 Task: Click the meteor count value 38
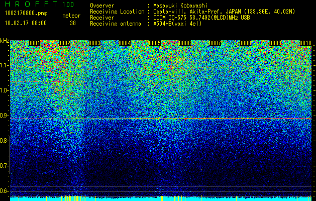pyautogui.click(x=73, y=23)
